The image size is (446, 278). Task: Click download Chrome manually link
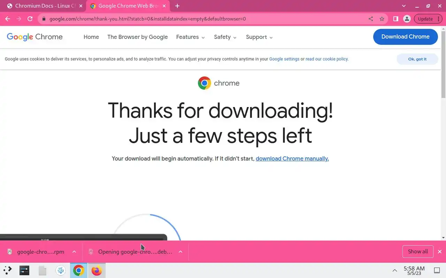pos(292,158)
